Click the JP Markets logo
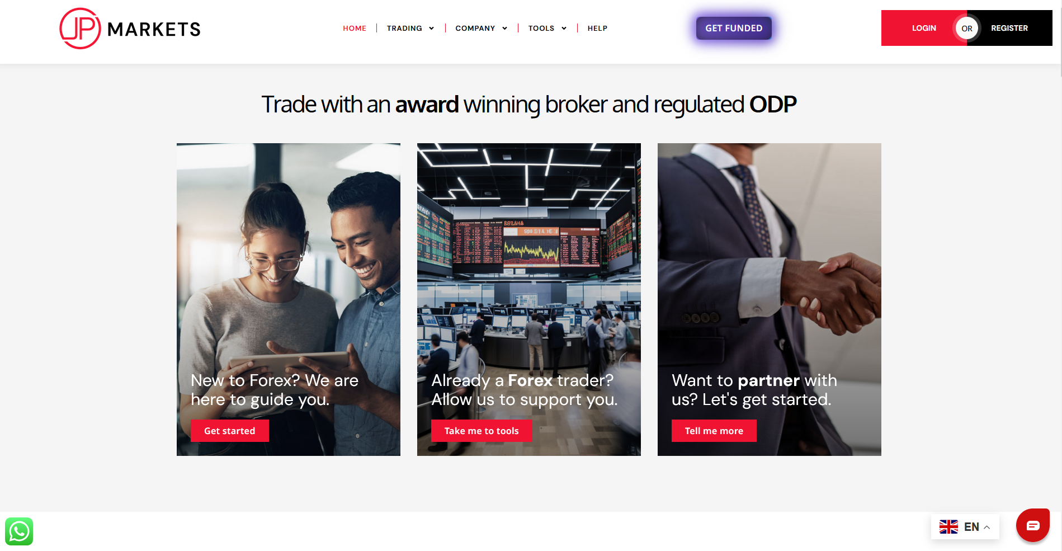 tap(130, 29)
